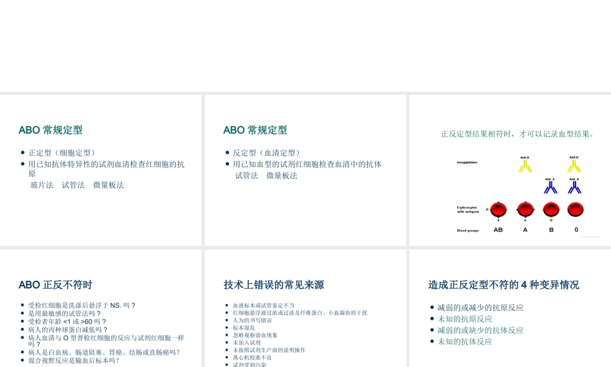Click the first ABO 常规定型 slide title
The width and height of the screenshot is (611, 367).
click(50, 130)
